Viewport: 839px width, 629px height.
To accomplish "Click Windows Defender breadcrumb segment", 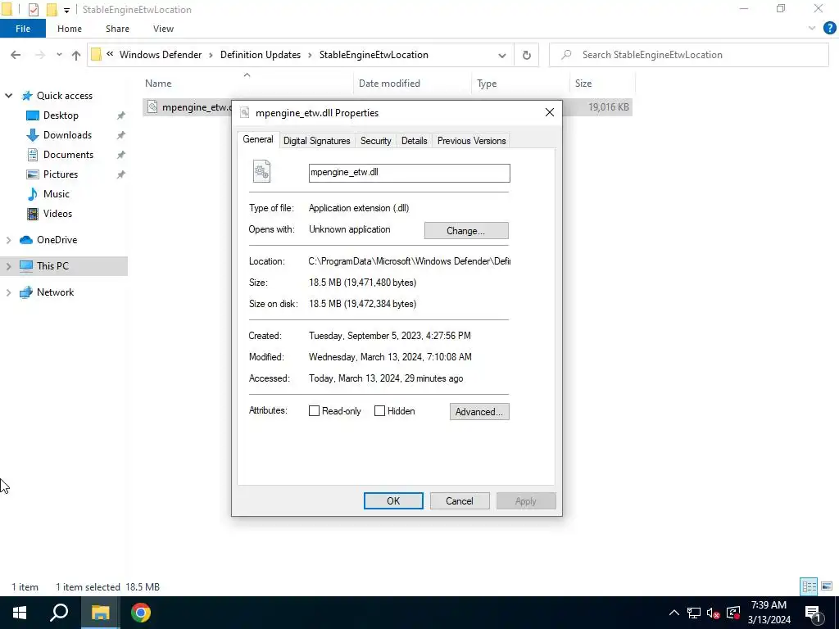I will tap(161, 55).
